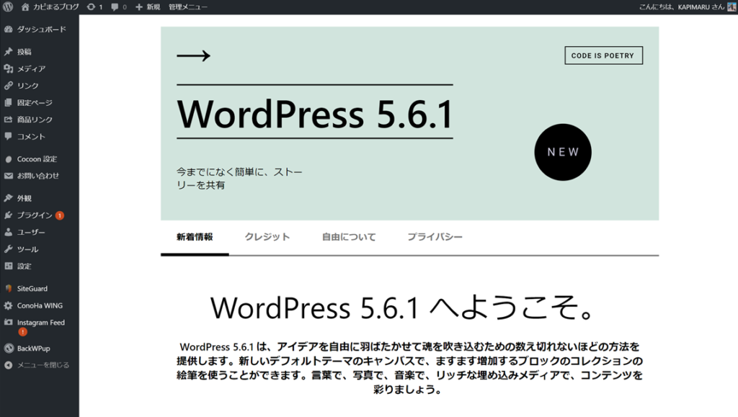
Task: Open the ダッシュボード menu item
Action: tap(40, 29)
